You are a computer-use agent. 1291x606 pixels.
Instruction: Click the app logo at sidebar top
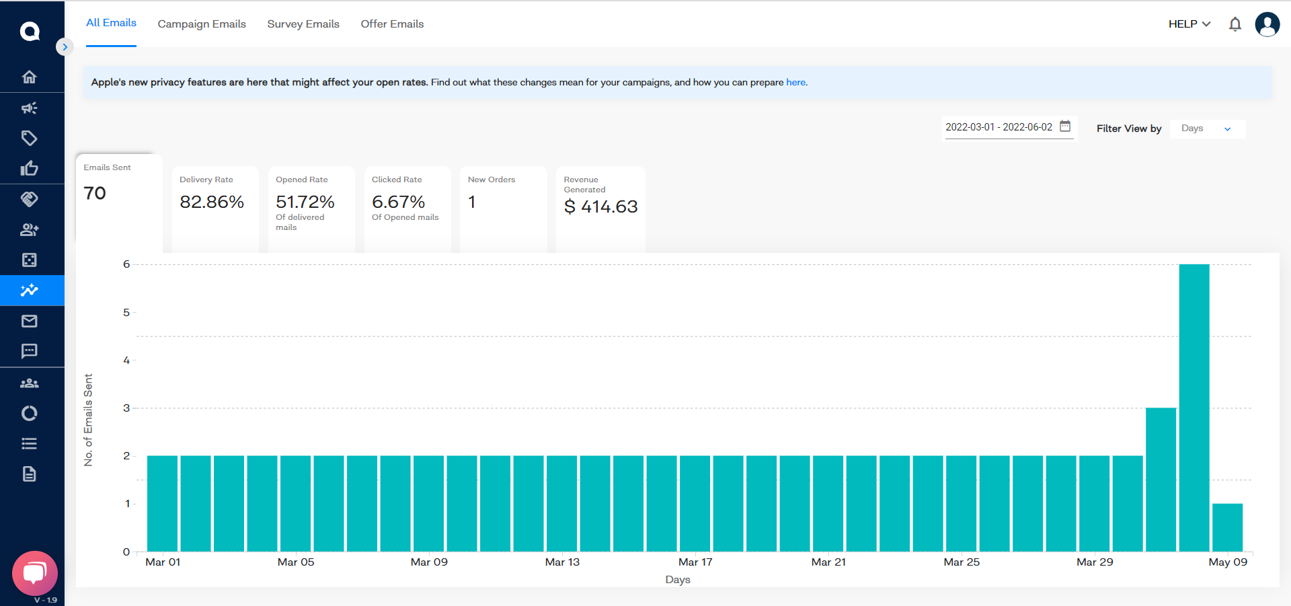(x=30, y=31)
